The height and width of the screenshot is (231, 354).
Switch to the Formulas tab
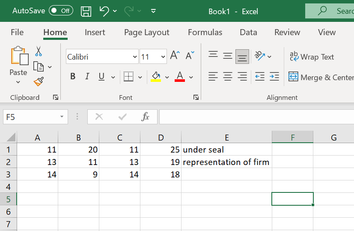205,32
